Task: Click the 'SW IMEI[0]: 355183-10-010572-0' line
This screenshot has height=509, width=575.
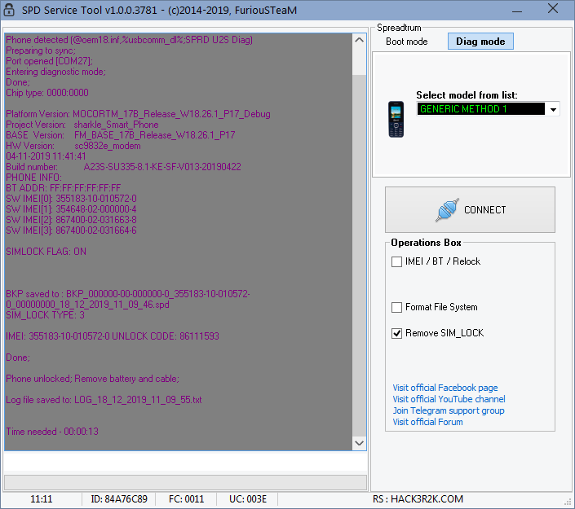Action: [x=71, y=199]
